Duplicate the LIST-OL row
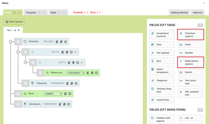209x124 pixels. click(x=67, y=52)
